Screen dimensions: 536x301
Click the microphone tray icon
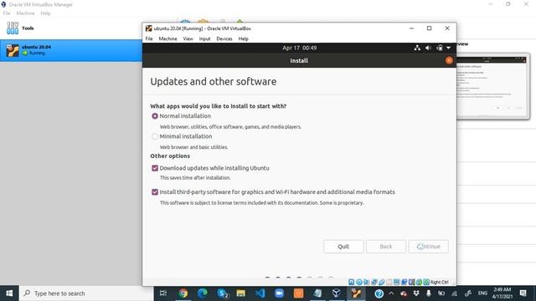tap(429, 293)
